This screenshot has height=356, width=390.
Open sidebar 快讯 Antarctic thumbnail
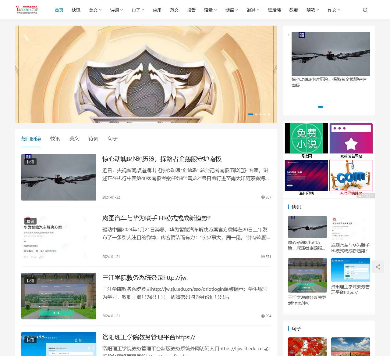pos(307,227)
